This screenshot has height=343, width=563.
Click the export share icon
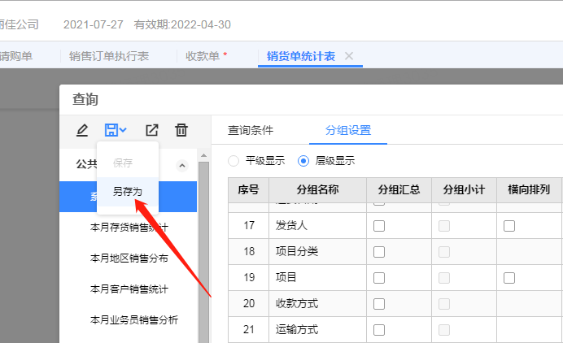[152, 130]
